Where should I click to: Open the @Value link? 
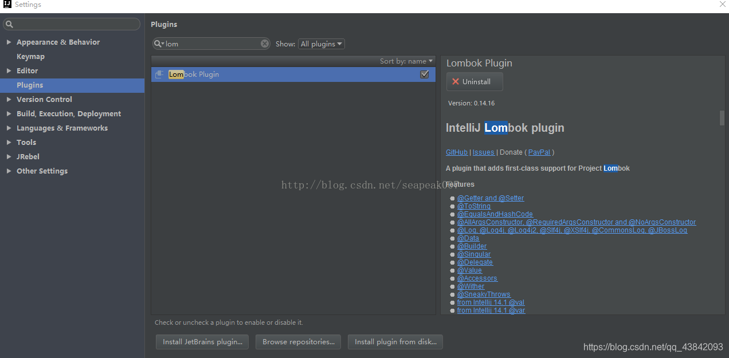(469, 270)
